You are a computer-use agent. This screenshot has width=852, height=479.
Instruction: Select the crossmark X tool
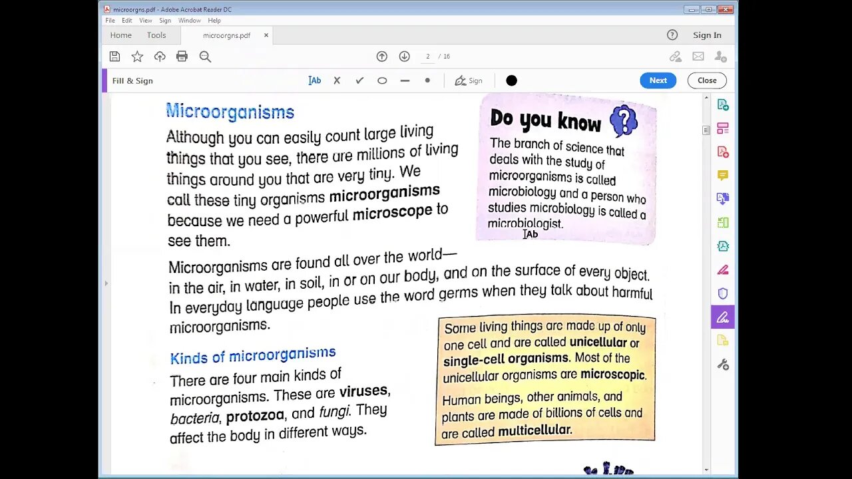pyautogui.click(x=337, y=80)
